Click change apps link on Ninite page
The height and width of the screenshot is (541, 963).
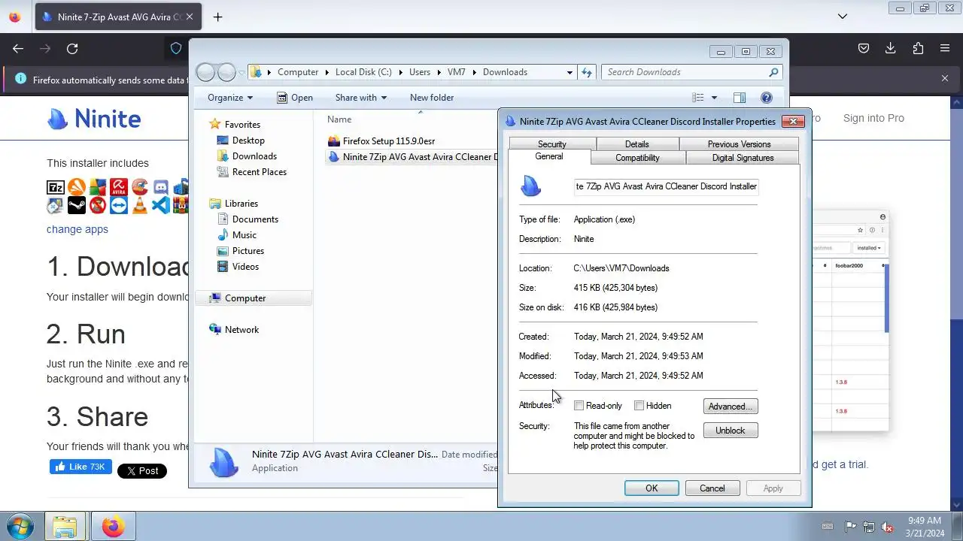click(77, 229)
